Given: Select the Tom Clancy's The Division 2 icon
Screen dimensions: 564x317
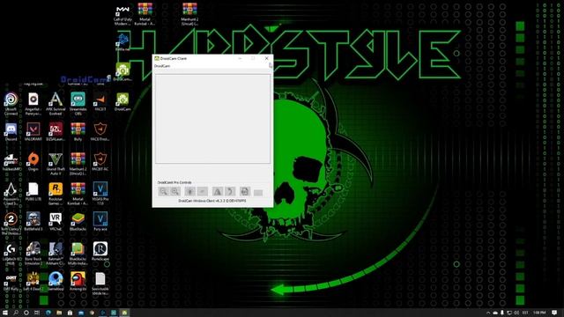Looking at the screenshot, I should 11,224.
